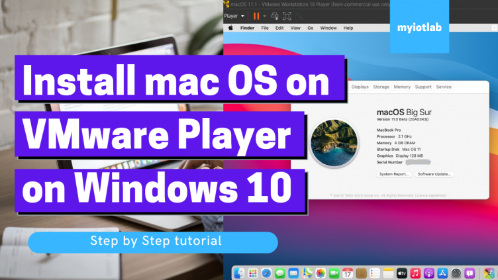Click the System Report button
This screenshot has width=498, height=280.
pyautogui.click(x=394, y=174)
